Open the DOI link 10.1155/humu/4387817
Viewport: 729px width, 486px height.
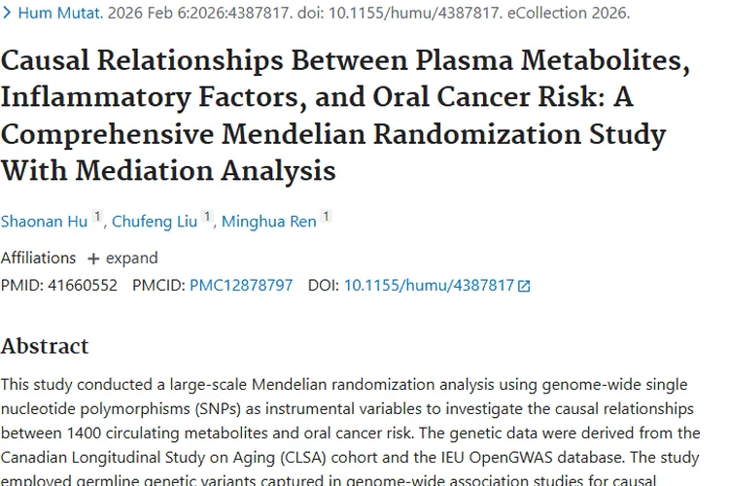tap(429, 286)
